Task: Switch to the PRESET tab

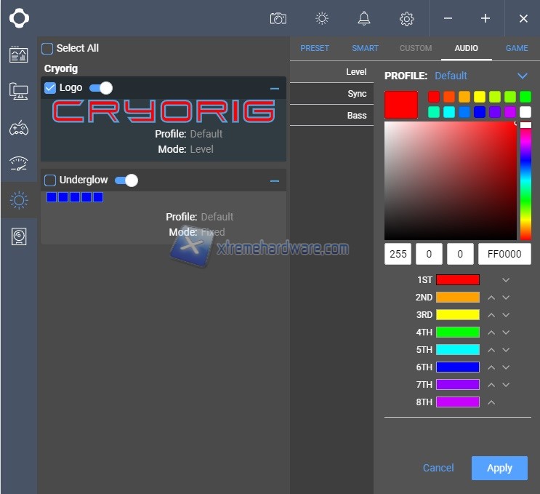Action: [x=315, y=48]
